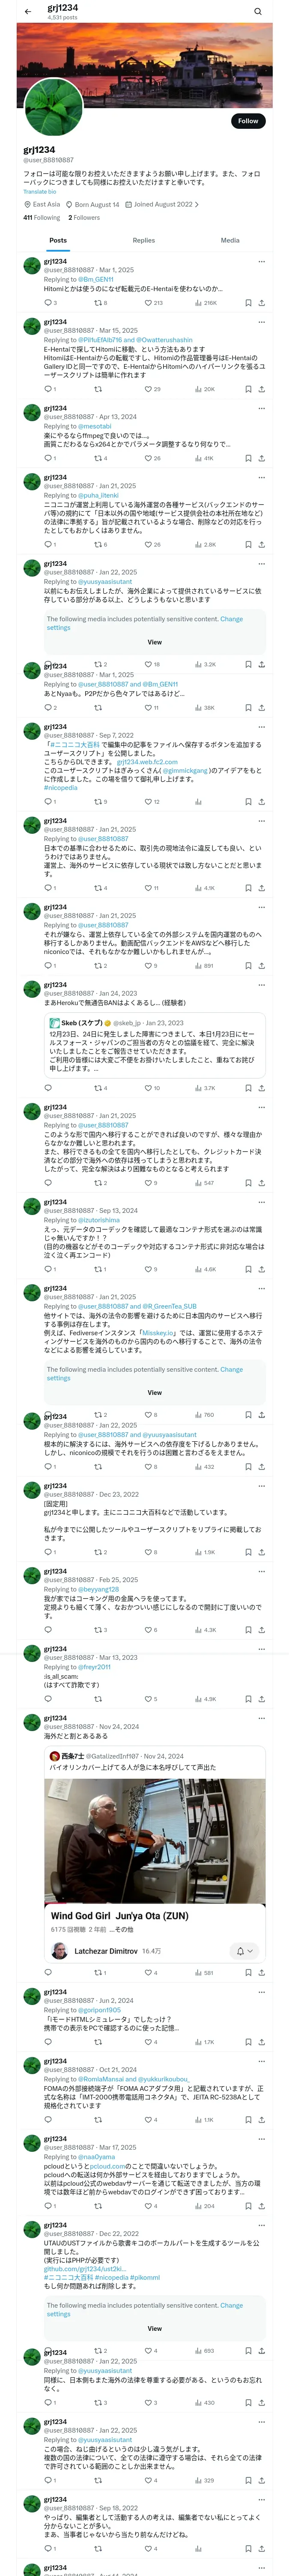
Task: Open search with the magnifier icon
Action: 258,11
